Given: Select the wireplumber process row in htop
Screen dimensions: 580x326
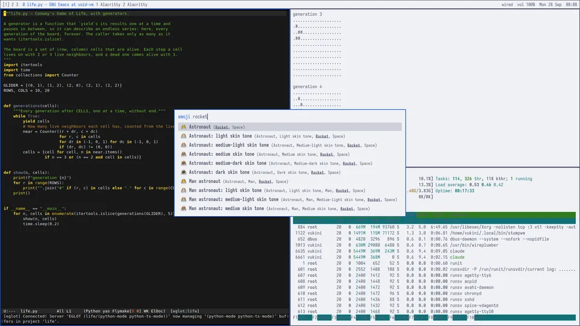Looking at the screenshot, I should [434, 245].
